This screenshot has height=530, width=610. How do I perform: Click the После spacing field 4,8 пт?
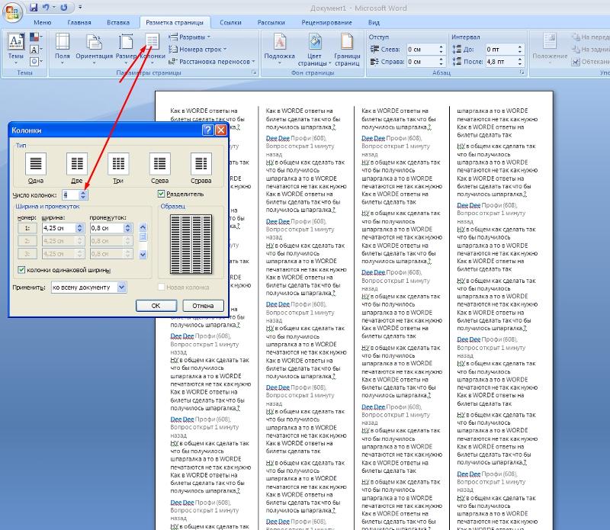pos(501,62)
